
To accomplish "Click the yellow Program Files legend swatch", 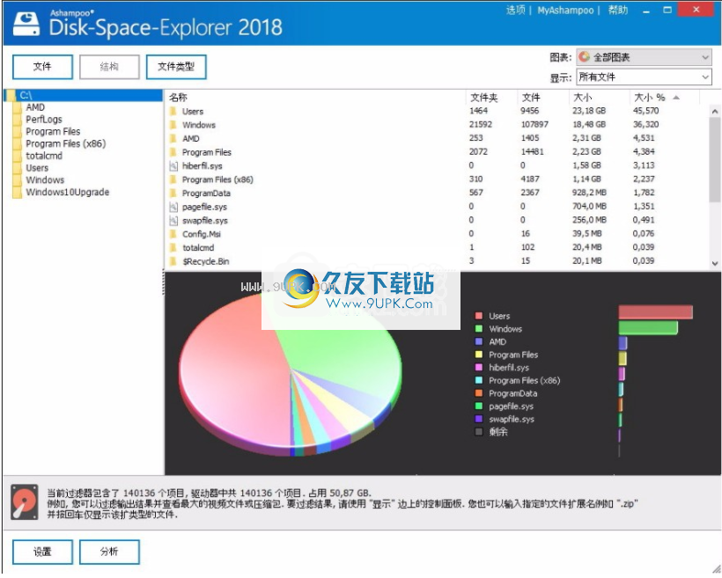I will (478, 355).
